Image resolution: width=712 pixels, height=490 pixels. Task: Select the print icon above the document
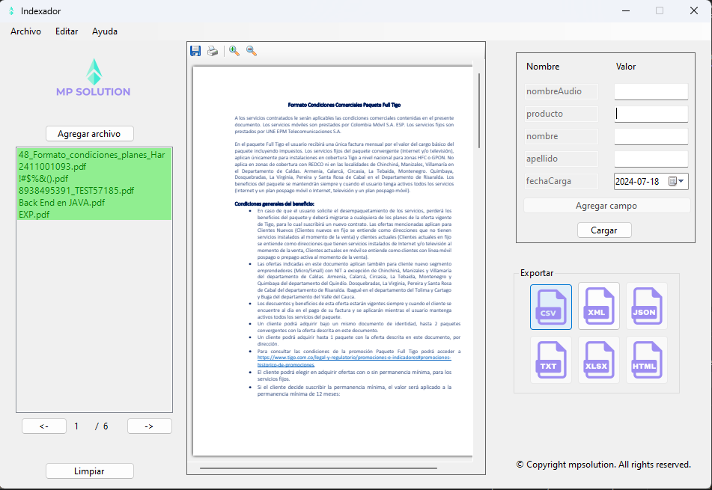pos(213,51)
